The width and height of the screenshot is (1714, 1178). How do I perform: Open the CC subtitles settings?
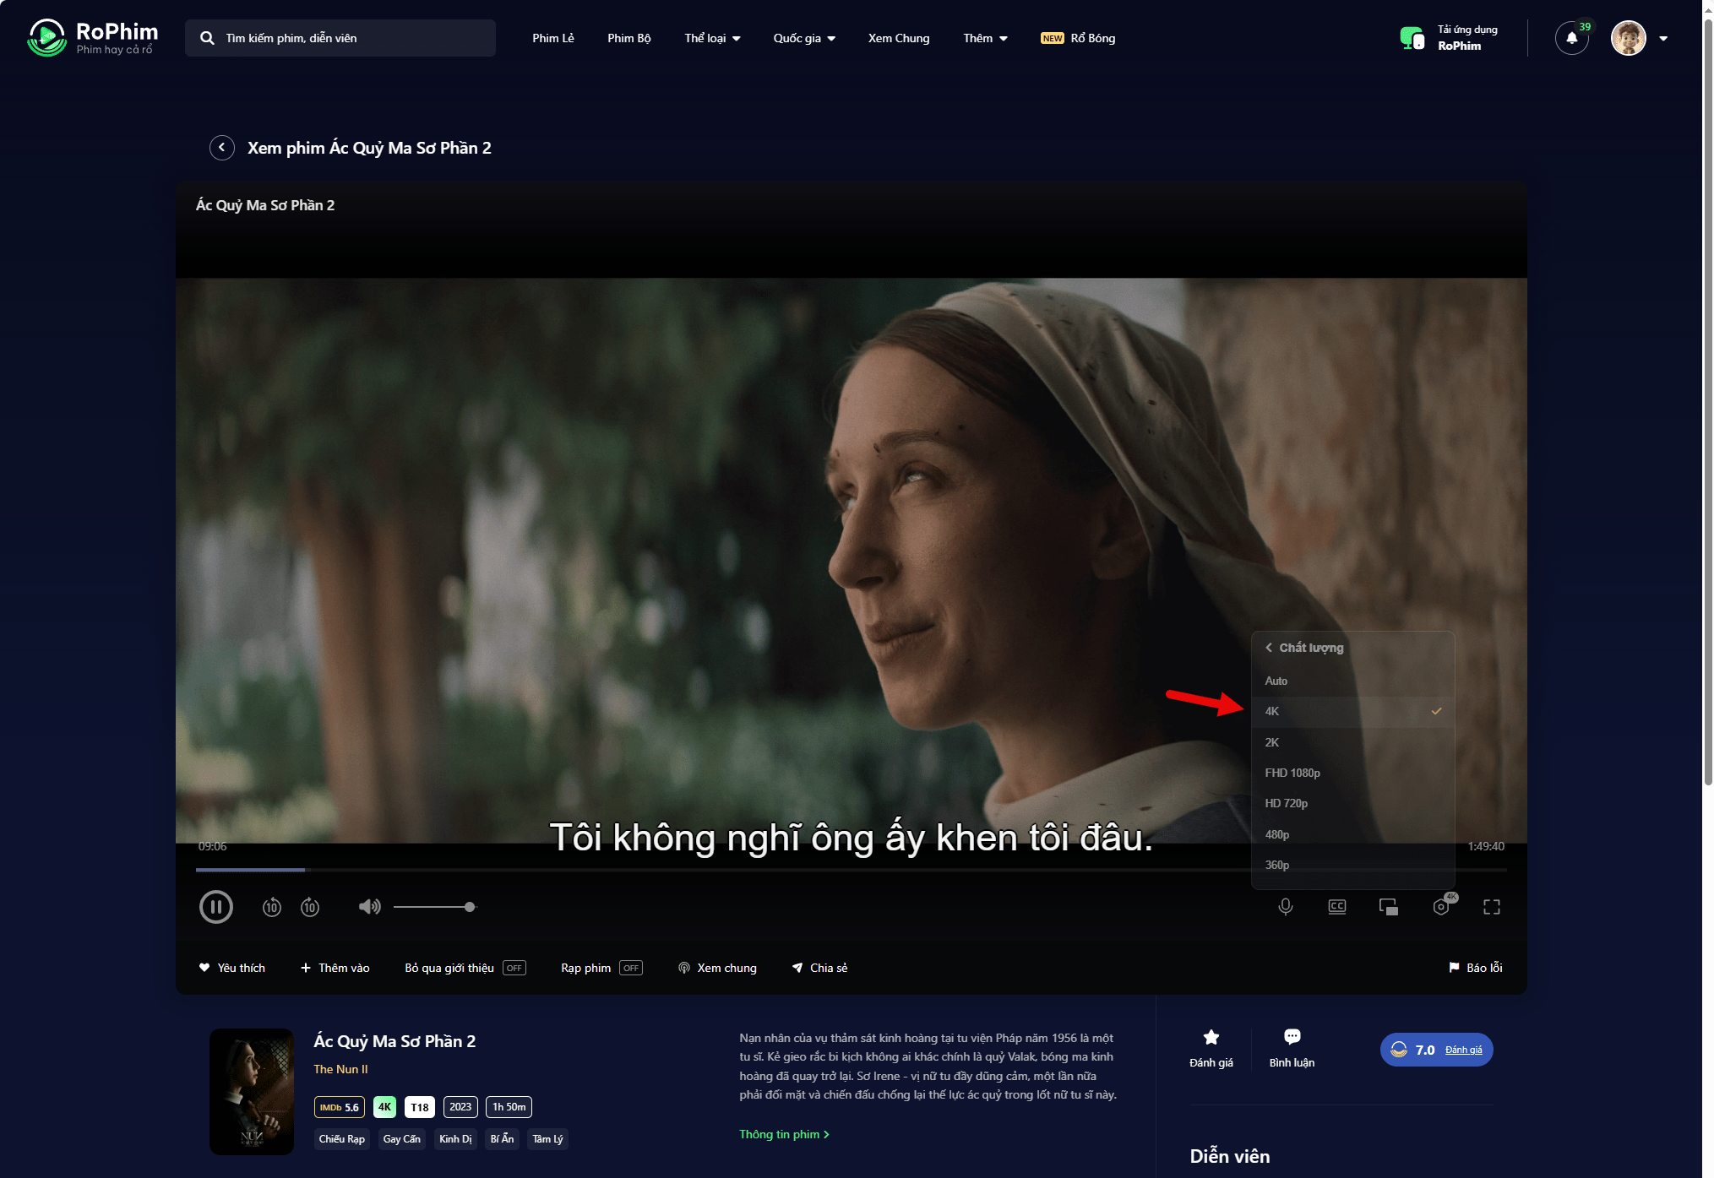1337,907
